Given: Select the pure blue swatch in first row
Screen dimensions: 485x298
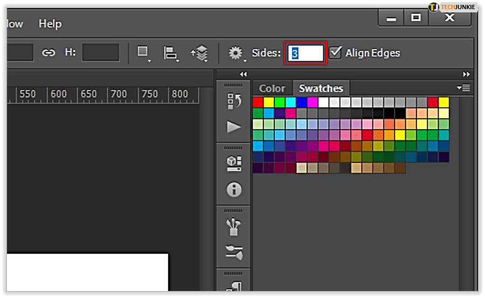Looking at the screenshot, I should 302,102.
